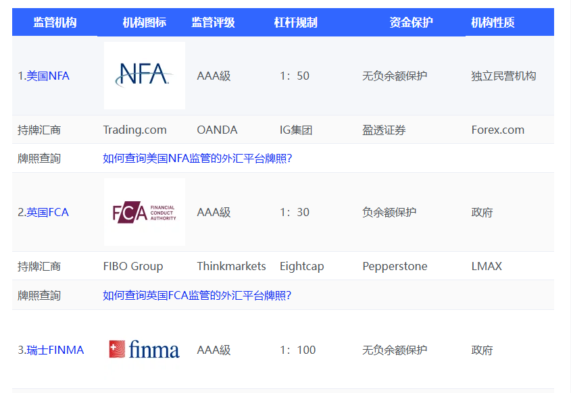
Task: Click the 盈透证券 broker name
Action: coord(384,130)
